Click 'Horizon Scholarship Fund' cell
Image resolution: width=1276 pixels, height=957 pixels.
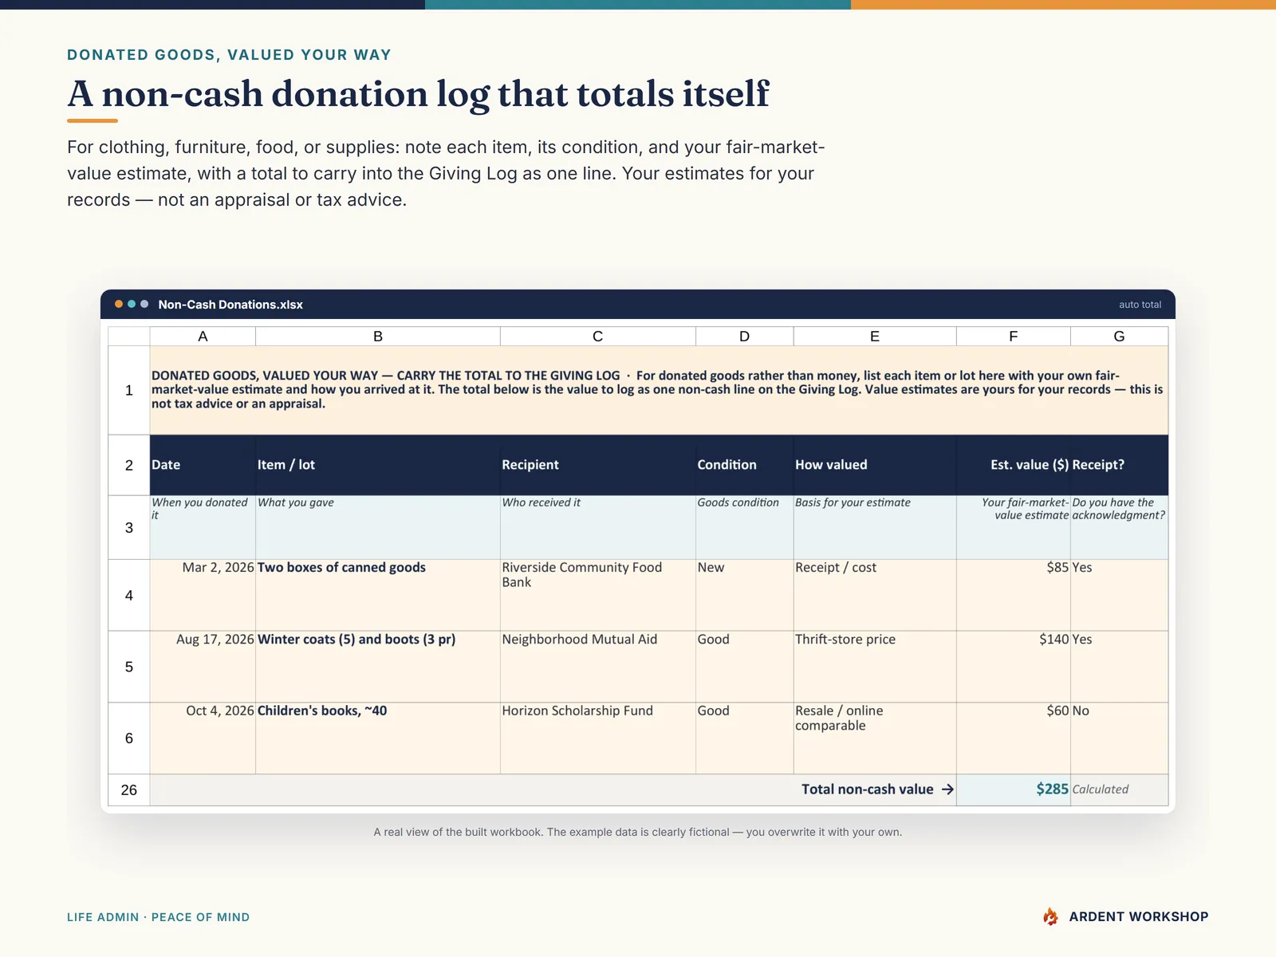tap(598, 738)
